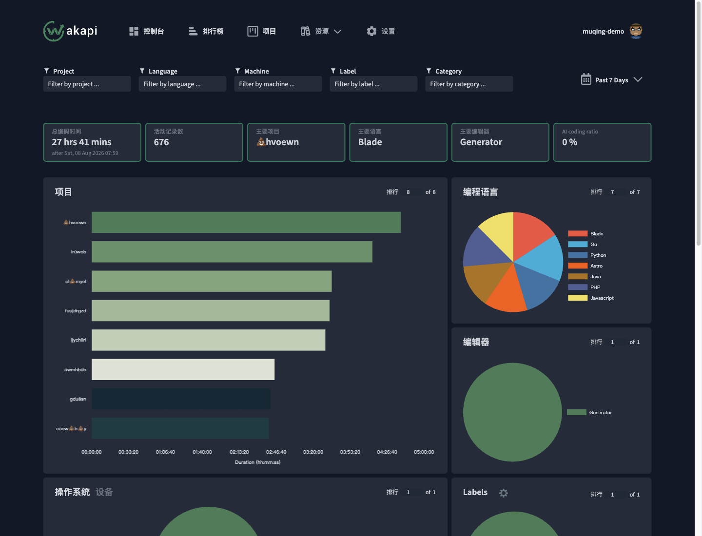Click the 操作系统 chart top-count input
The image size is (702, 536).
click(413, 492)
